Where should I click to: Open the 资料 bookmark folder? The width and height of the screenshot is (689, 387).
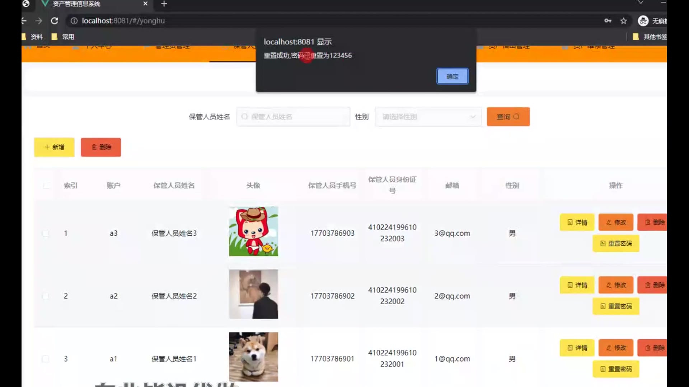(x=32, y=37)
